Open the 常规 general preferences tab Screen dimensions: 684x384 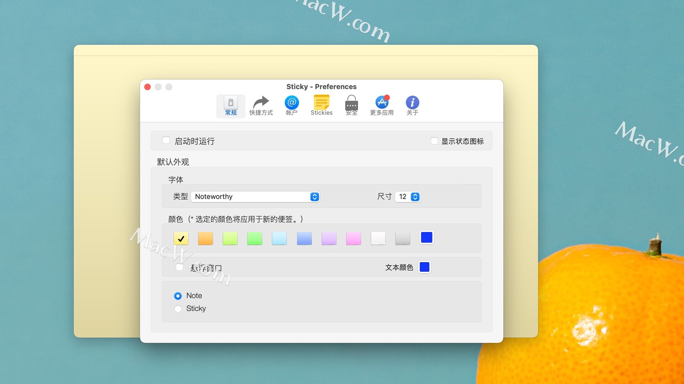(230, 106)
